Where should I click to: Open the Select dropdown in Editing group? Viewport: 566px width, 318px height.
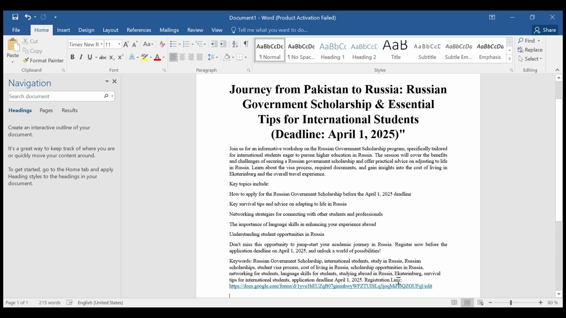[x=530, y=59]
